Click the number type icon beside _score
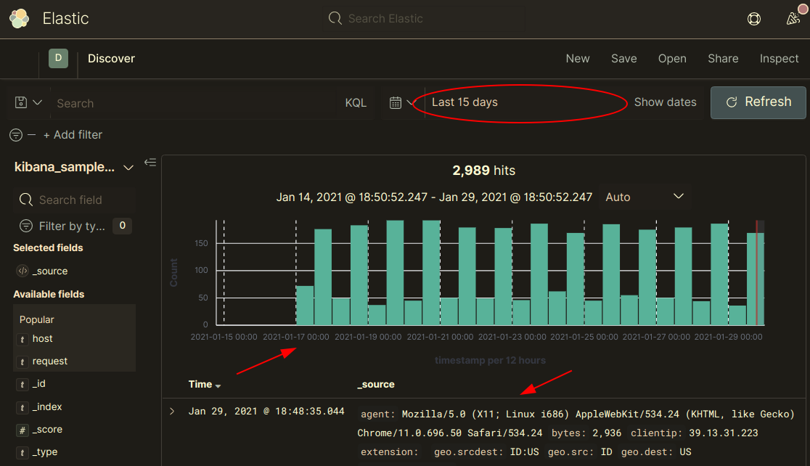Viewport: 810px width, 466px height. click(22, 430)
